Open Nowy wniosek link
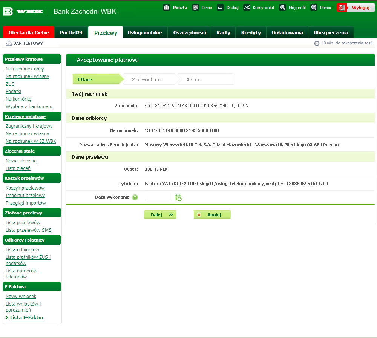The image size is (377, 338). (x=21, y=297)
